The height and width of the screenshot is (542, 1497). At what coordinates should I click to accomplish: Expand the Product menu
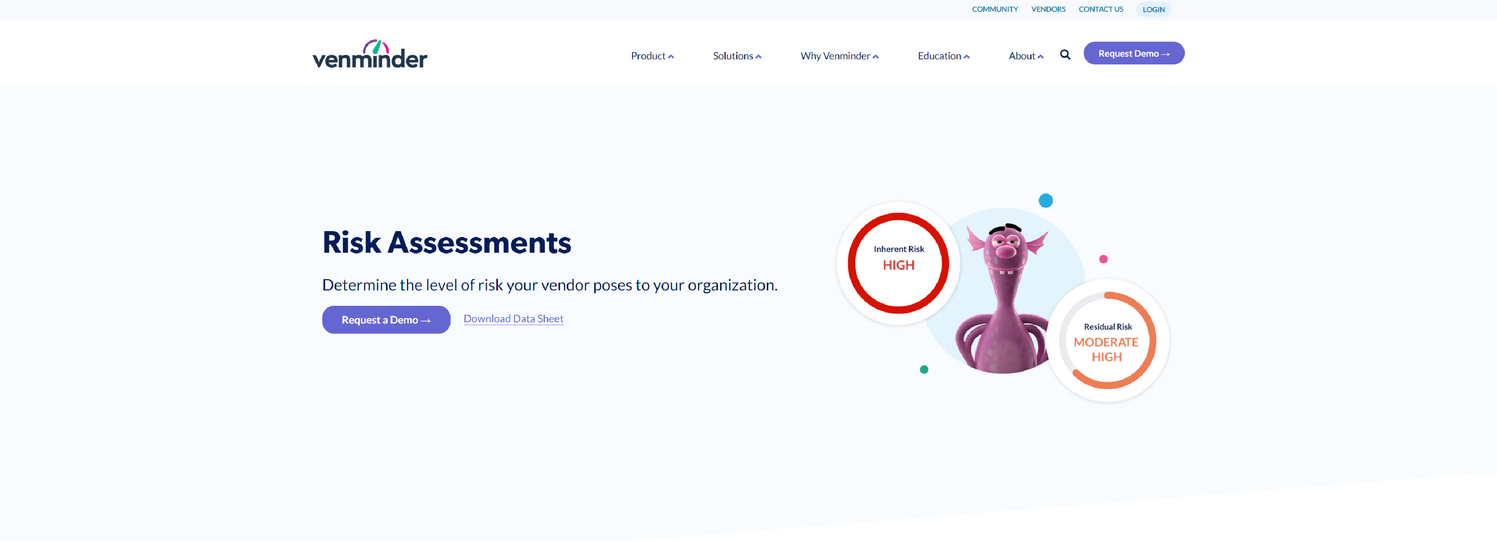(652, 56)
